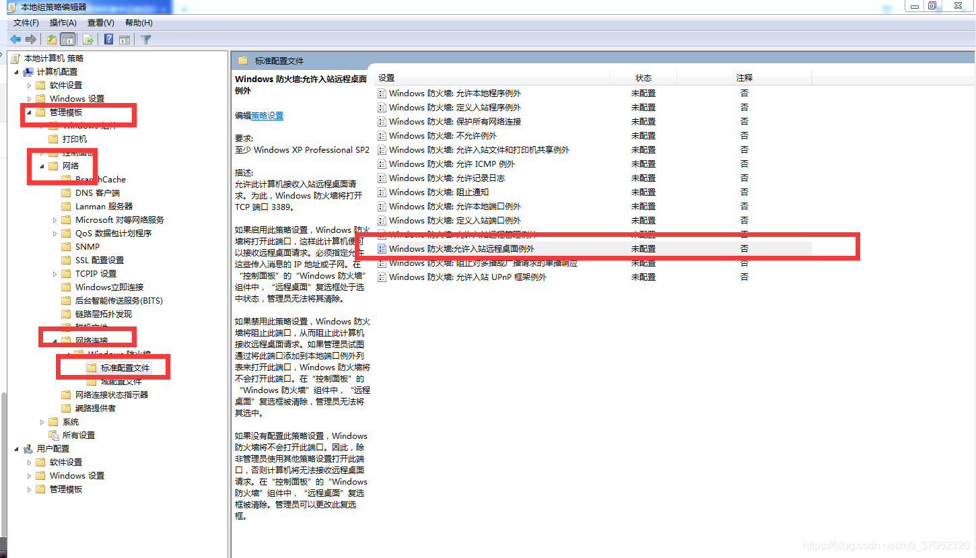Toggle the show/hide action pane icon
Viewport: 976px width, 558px height.
(125, 40)
